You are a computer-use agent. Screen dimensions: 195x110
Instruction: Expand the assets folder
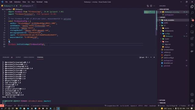[173, 28]
